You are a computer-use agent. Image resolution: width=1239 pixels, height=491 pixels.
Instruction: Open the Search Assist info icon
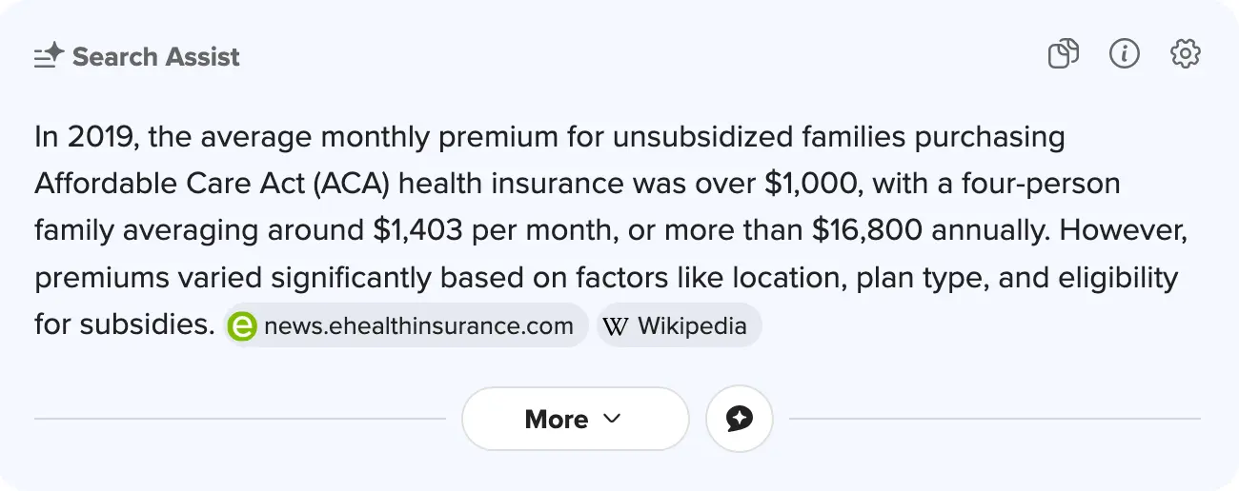coord(1125,54)
